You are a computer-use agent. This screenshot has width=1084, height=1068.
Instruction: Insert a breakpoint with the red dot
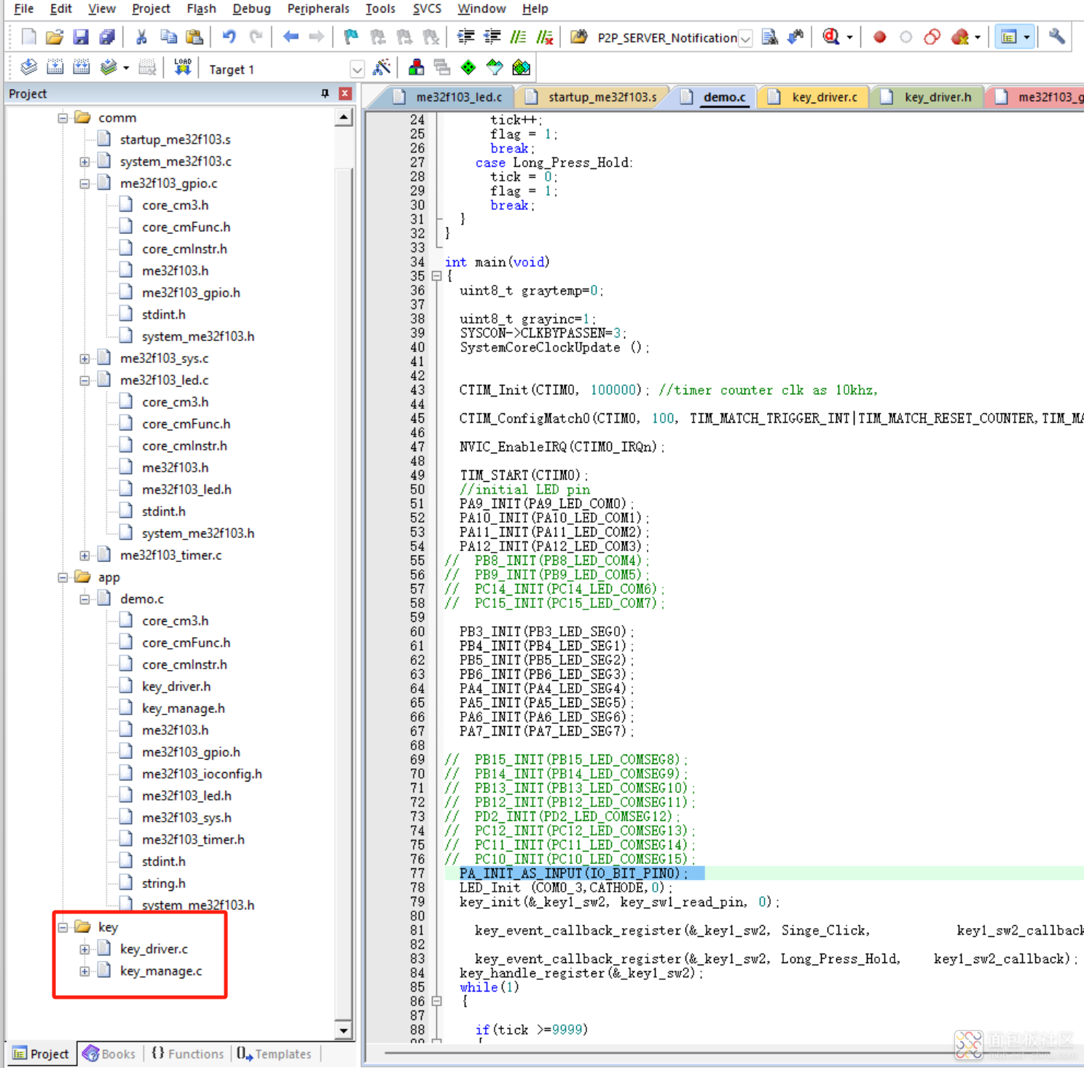880,36
